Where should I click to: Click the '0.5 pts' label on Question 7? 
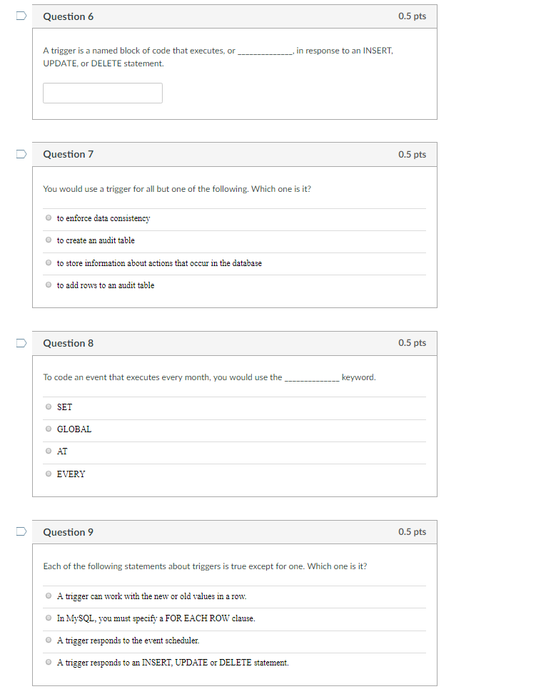pos(412,154)
